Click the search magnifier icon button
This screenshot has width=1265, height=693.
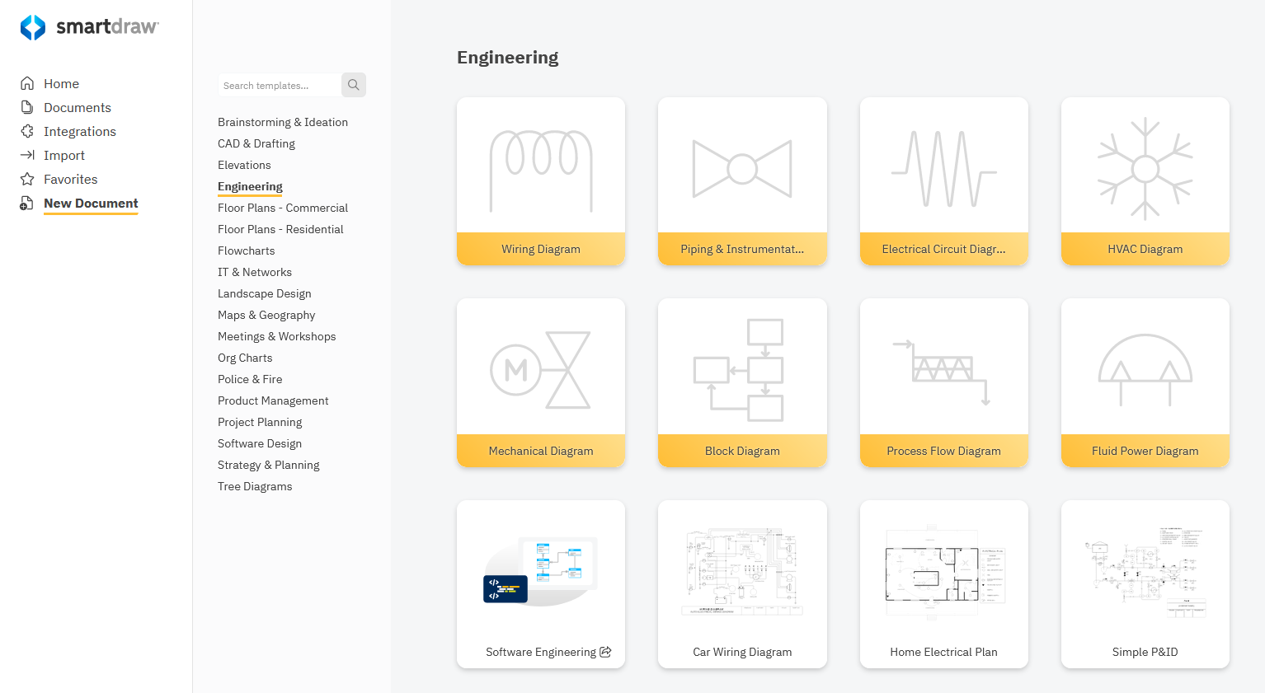coord(353,85)
